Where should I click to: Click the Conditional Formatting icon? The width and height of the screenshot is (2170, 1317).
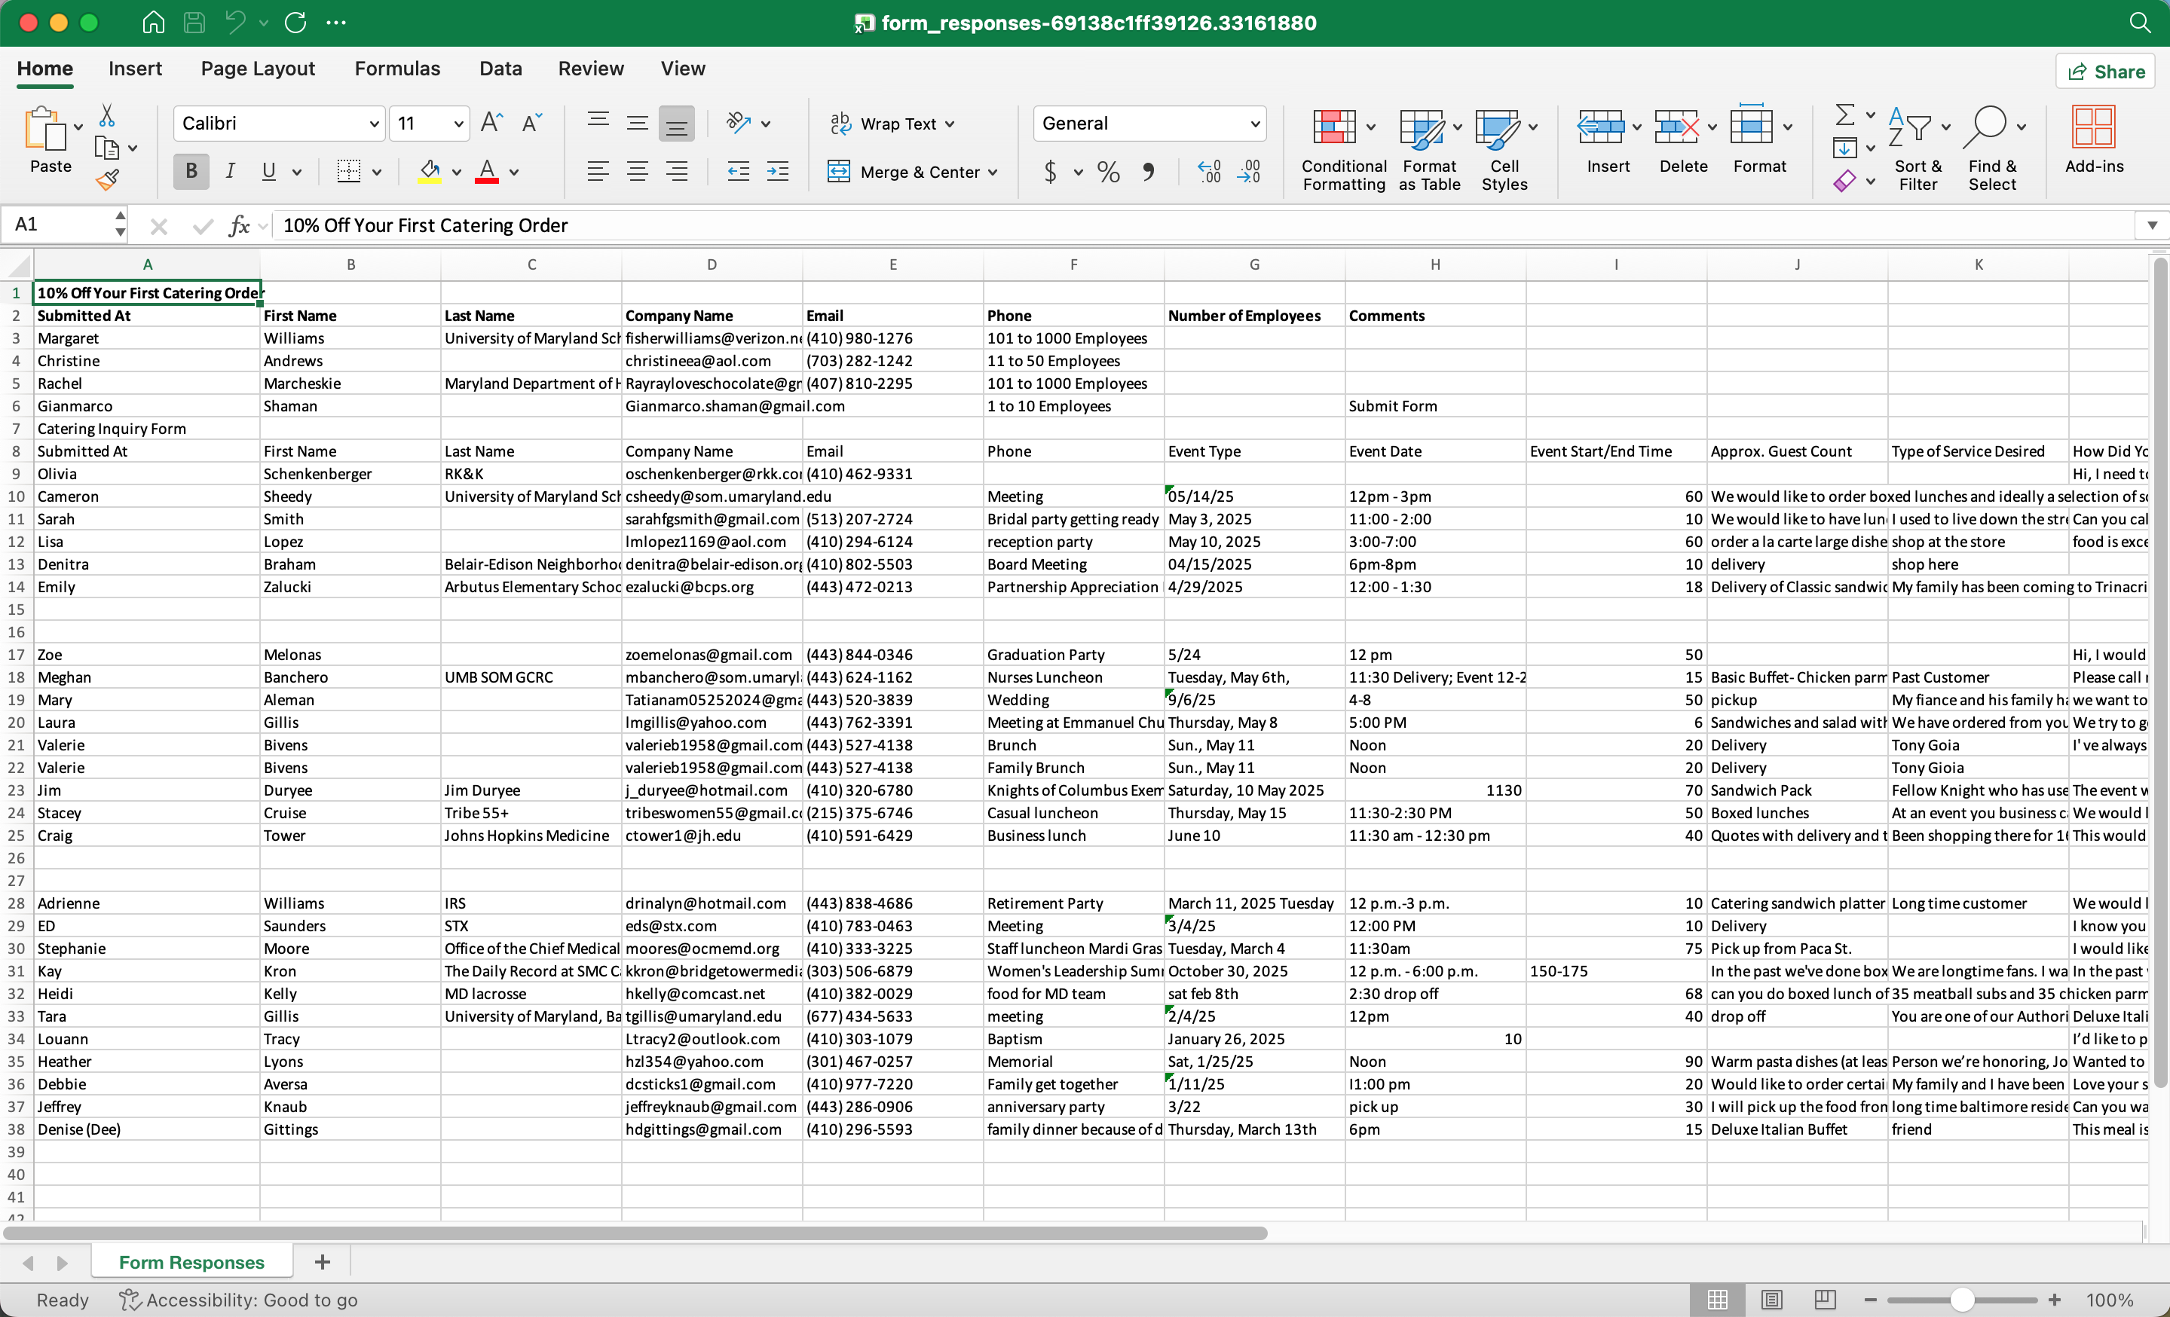click(x=1334, y=127)
